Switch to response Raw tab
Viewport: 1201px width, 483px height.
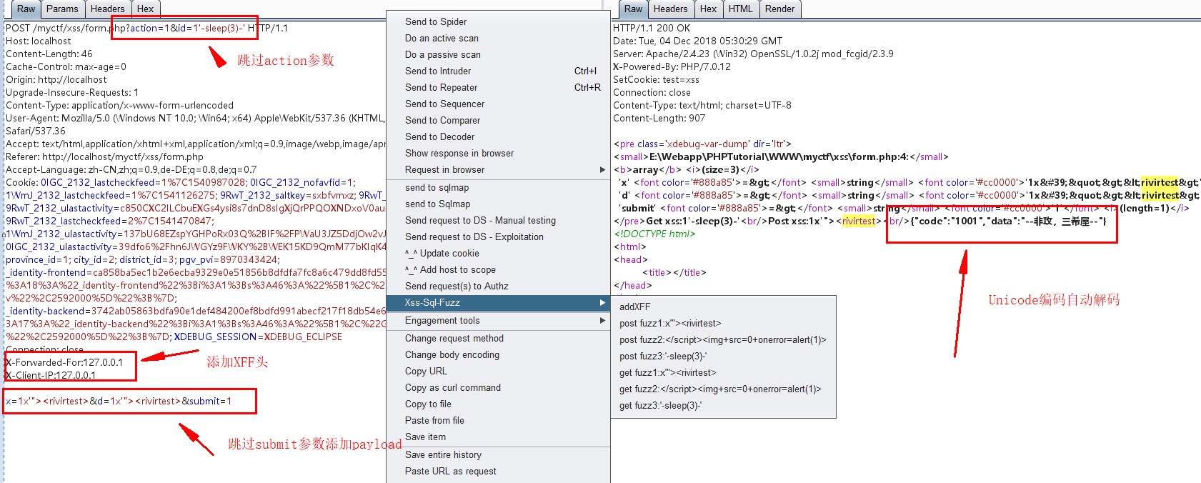click(x=633, y=9)
